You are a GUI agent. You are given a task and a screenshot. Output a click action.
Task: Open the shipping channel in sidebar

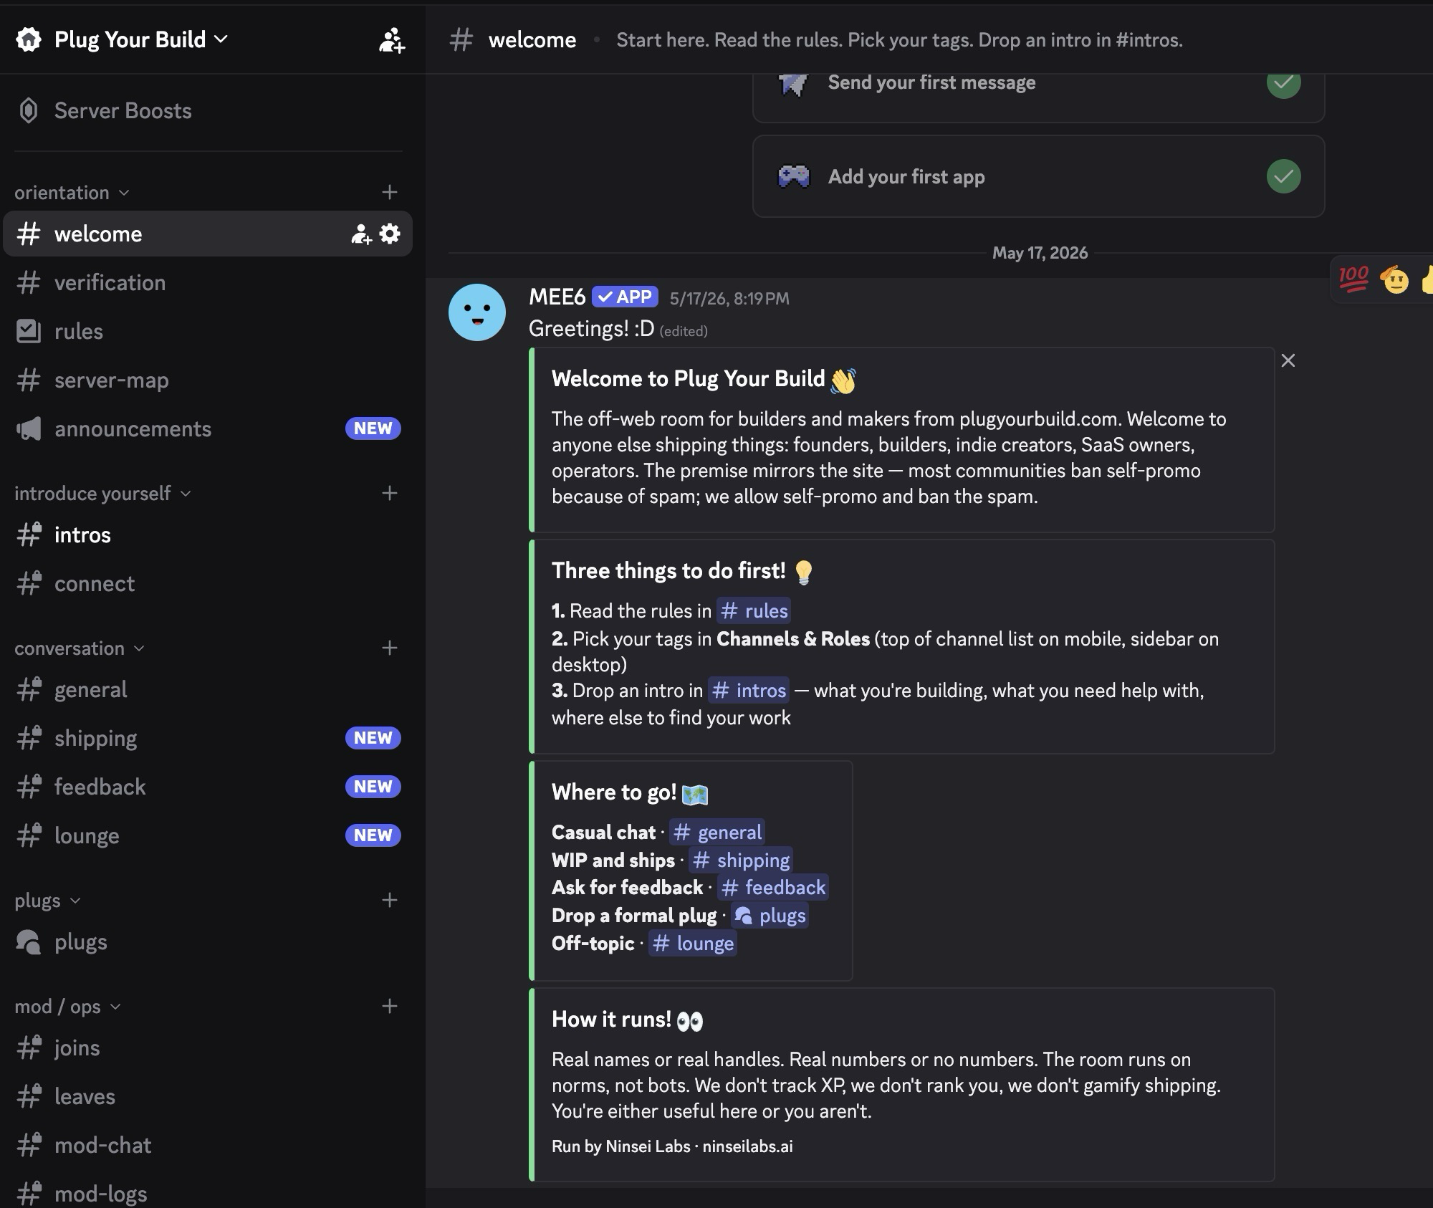(x=207, y=739)
